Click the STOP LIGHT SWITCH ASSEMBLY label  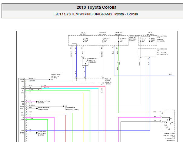(93, 61)
